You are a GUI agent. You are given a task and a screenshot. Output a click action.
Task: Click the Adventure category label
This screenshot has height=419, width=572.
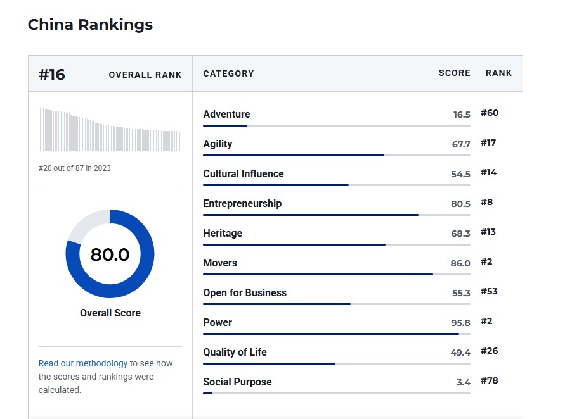click(x=226, y=115)
